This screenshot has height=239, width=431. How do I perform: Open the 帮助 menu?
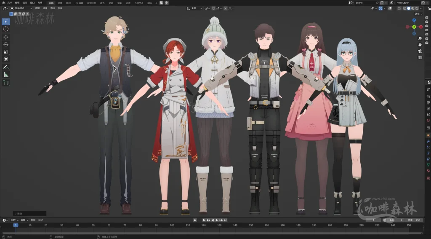tap(40, 3)
